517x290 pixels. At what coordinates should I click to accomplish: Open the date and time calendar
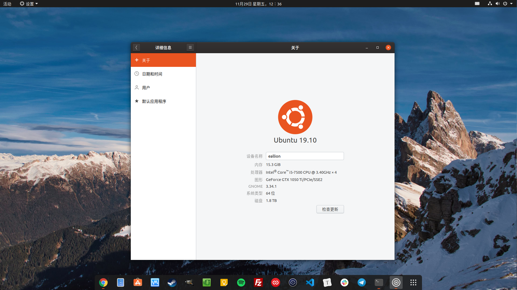(258, 4)
